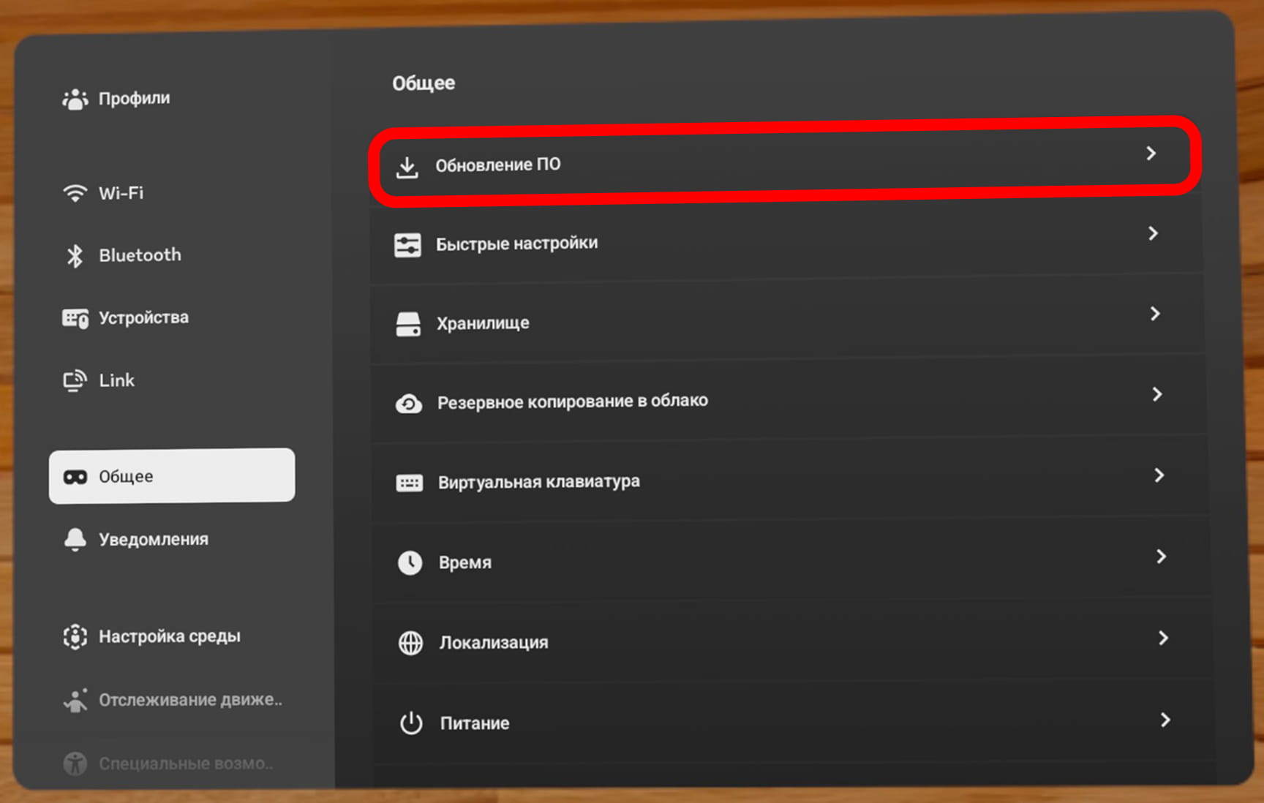Click the Bluetooth symbol icon
The image size is (1264, 803).
click(x=75, y=255)
